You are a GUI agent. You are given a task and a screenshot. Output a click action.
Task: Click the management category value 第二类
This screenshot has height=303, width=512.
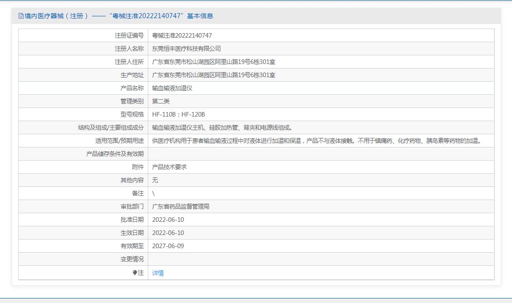(x=161, y=101)
